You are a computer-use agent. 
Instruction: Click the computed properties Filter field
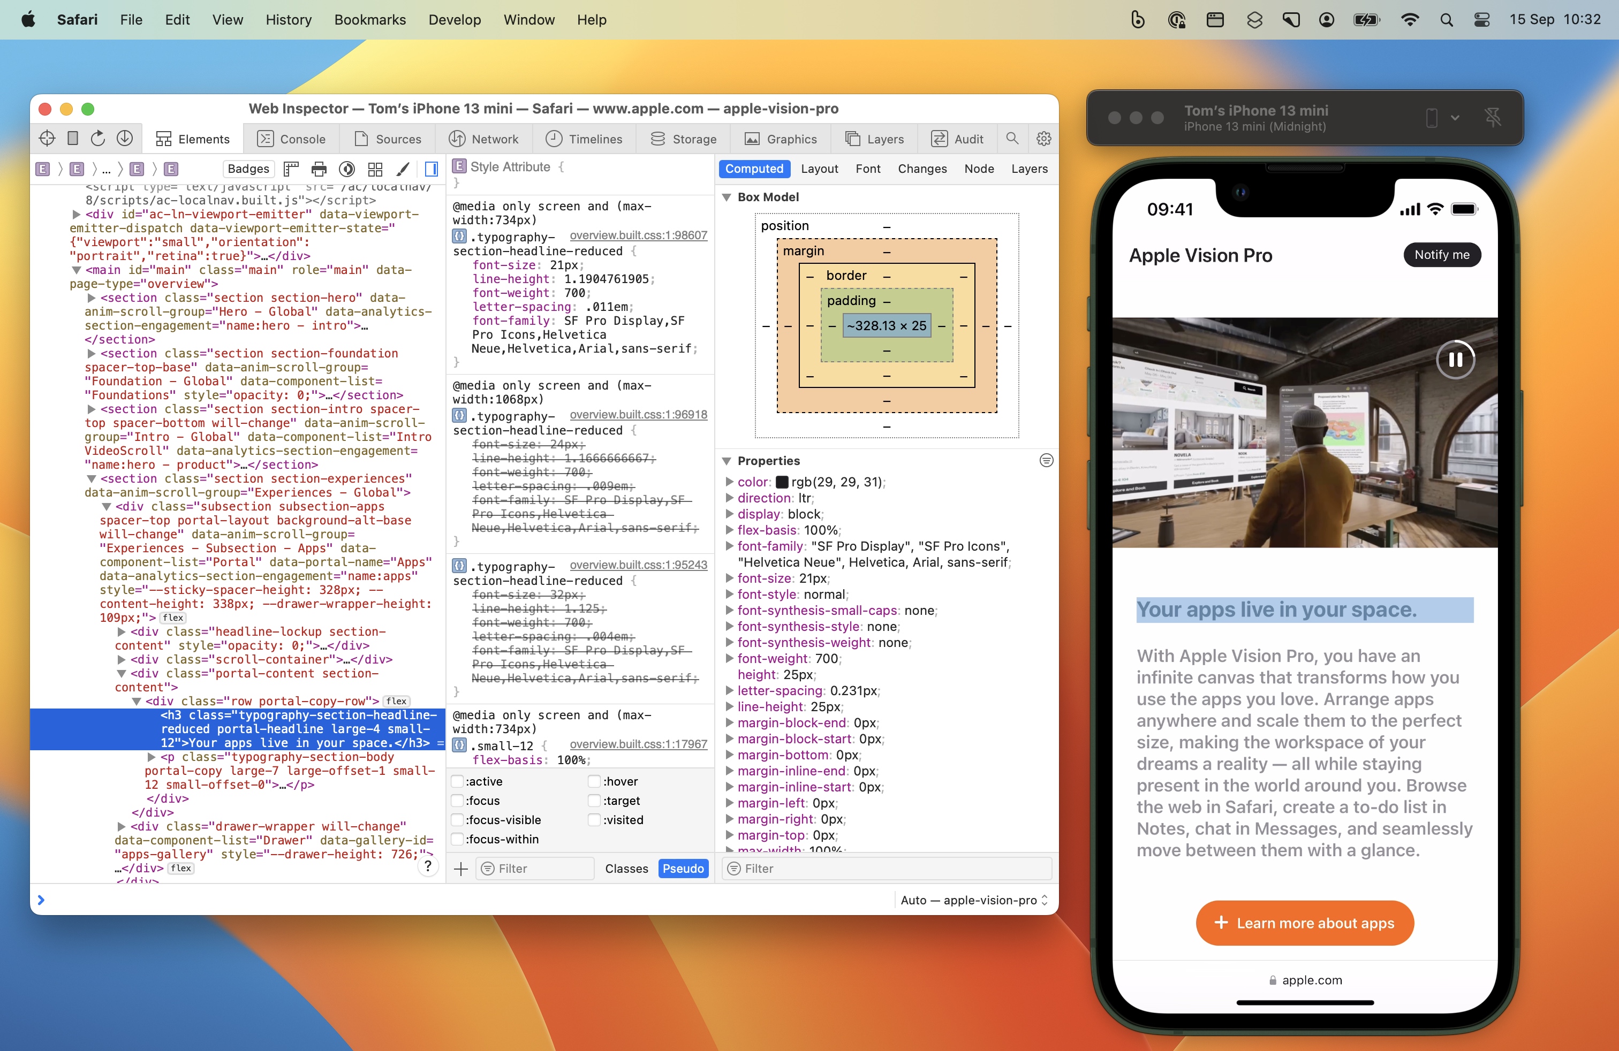click(x=887, y=868)
